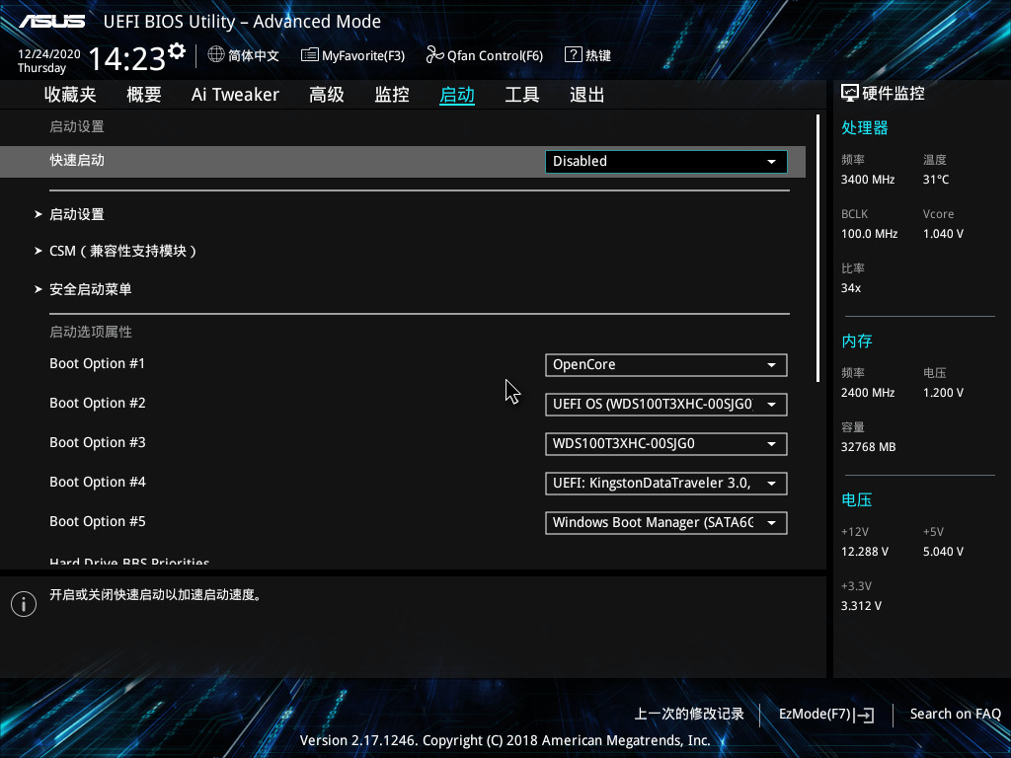Image resolution: width=1011 pixels, height=758 pixels.
Task: Open the 退出 tab
Action: 587,95
